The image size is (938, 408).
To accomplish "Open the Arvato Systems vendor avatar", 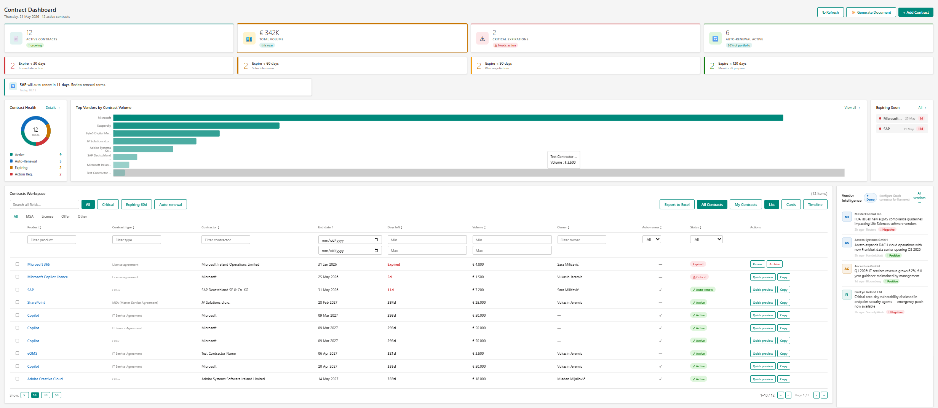I will tap(847, 242).
